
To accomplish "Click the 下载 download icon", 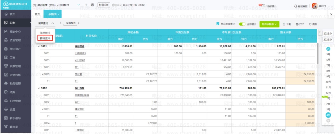I will click(x=287, y=24).
